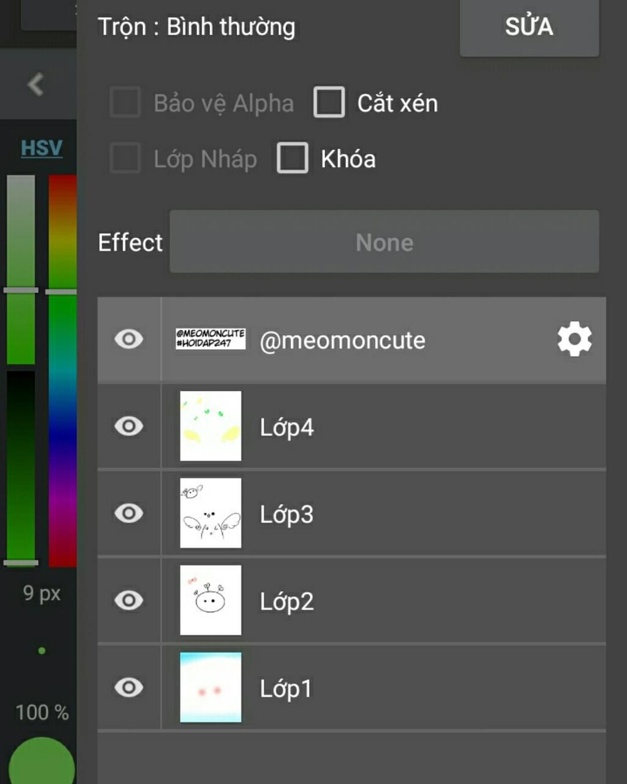Click the rainbow hue slider bar
This screenshot has width=627, height=784.
click(62, 371)
